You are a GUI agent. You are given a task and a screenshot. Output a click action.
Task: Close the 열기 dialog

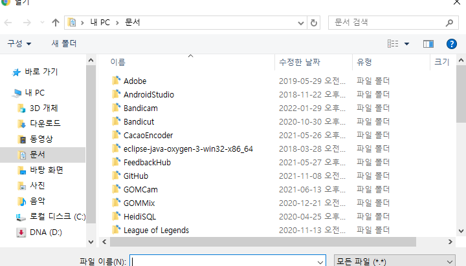pyautogui.click(x=457, y=3)
